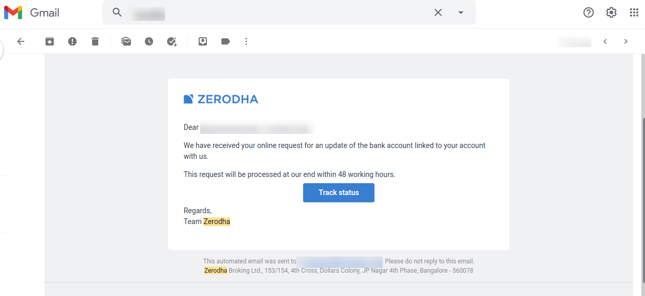Add the email to Tasks

tap(172, 41)
